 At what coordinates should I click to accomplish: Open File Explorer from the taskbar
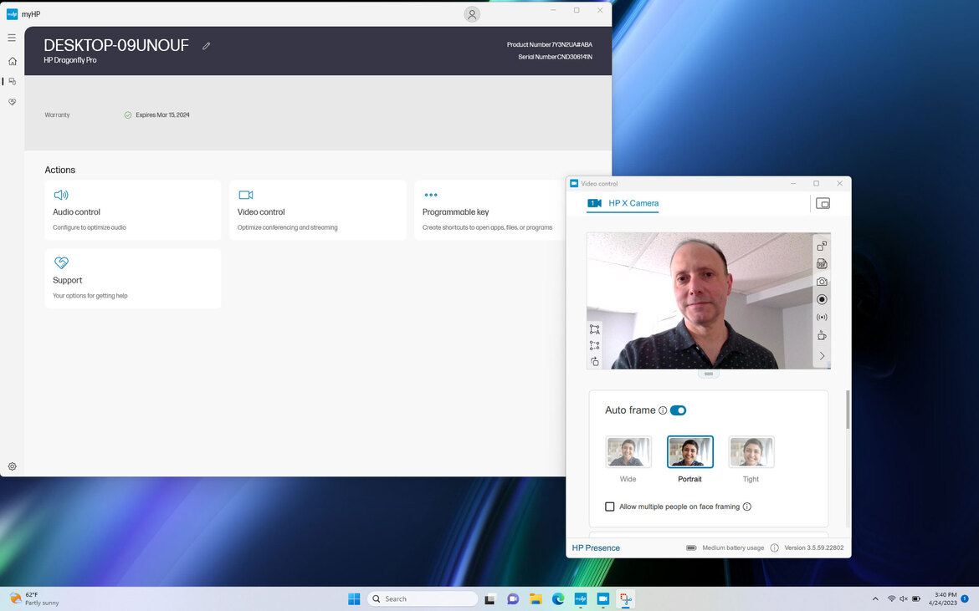coord(535,599)
